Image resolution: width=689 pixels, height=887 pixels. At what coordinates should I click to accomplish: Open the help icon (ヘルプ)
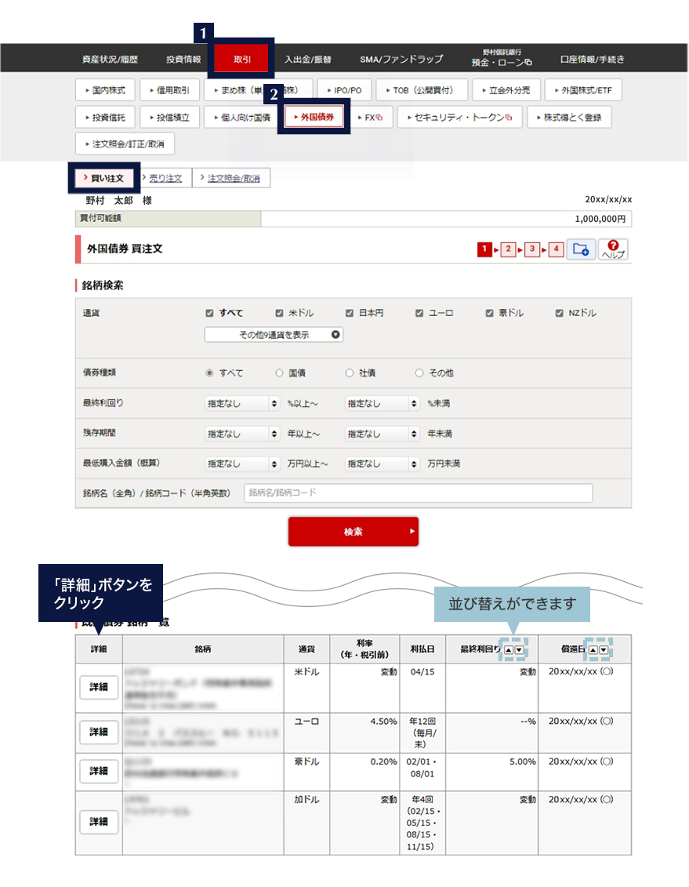[x=613, y=249]
